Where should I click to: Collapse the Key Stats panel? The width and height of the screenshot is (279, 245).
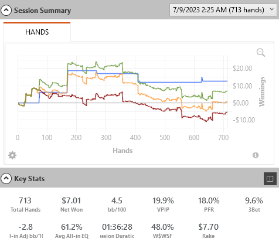[6, 178]
